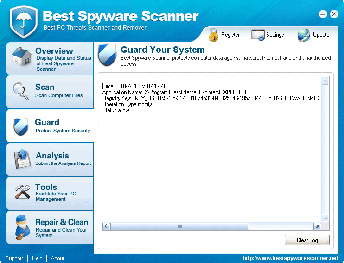Screen dimensions: 344x263
Task: Click the Guard Your System heading
Action: [163, 50]
